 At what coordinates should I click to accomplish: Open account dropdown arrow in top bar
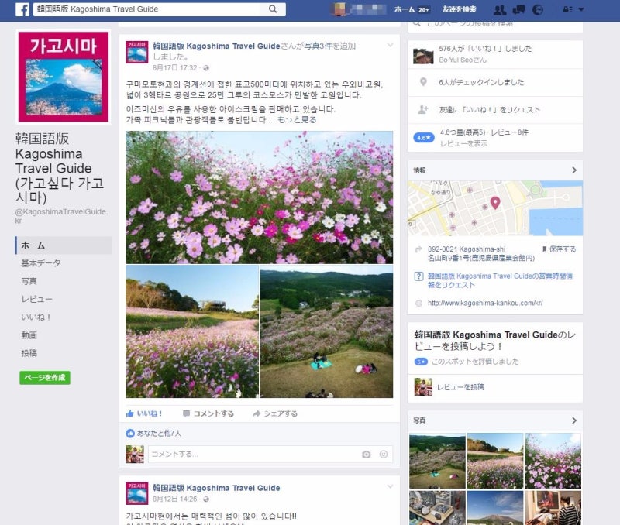click(581, 9)
